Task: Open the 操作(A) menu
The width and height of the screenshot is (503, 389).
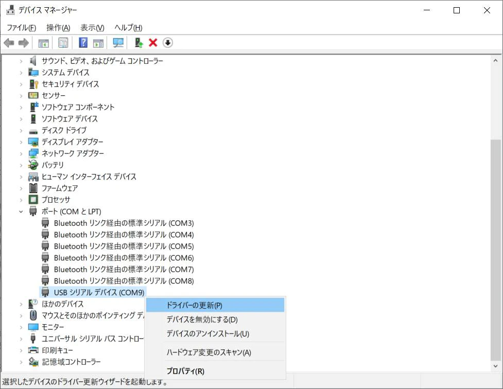Action: (58, 28)
